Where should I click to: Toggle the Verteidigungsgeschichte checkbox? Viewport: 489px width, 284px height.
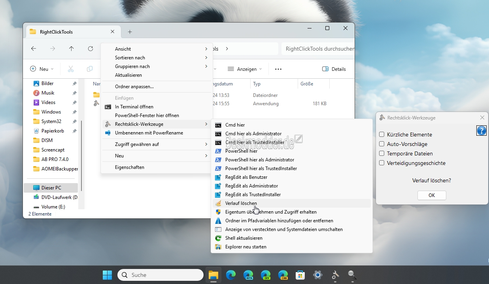(382, 163)
